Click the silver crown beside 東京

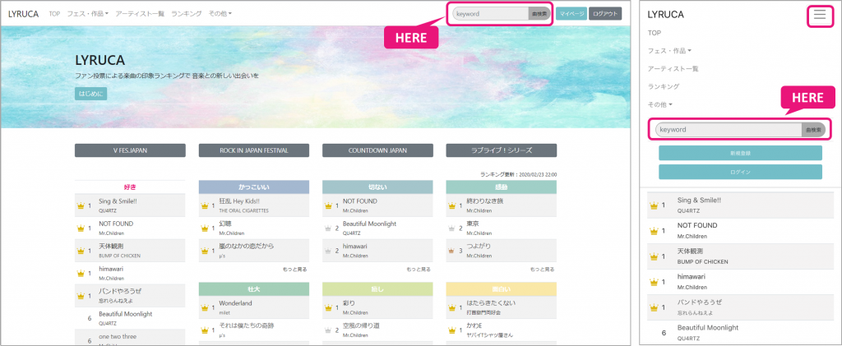451,228
